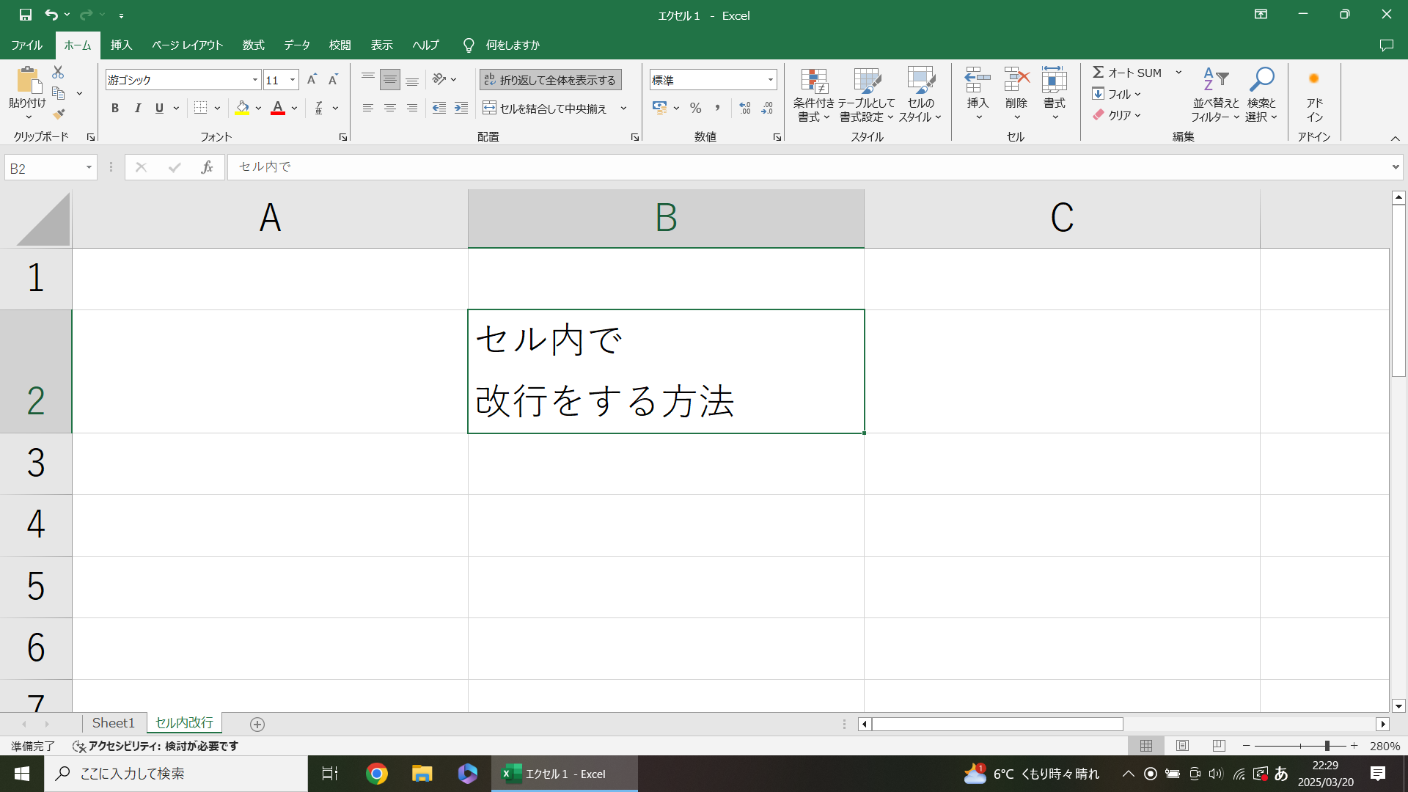Viewport: 1408px width, 792px height.
Task: Click the red font color swatch
Action: [x=278, y=108]
